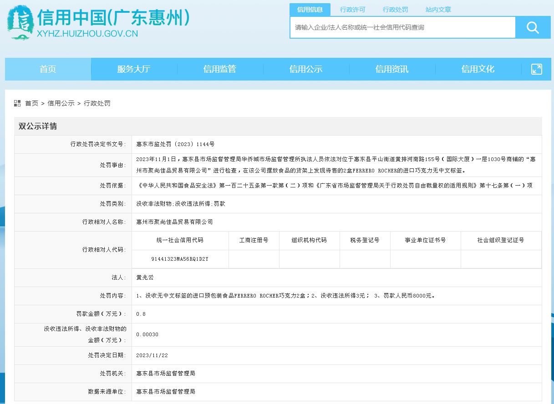Click the fine amount value 0.8
Screen dimensions: 554x404
[141, 314]
